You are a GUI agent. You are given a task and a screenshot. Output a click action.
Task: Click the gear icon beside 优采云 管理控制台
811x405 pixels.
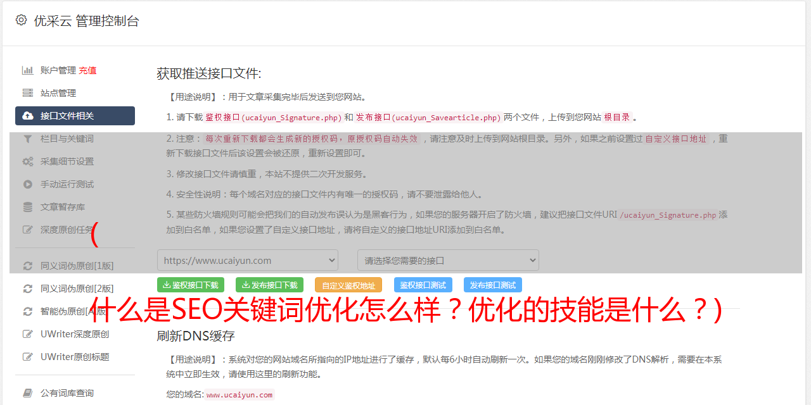21,20
